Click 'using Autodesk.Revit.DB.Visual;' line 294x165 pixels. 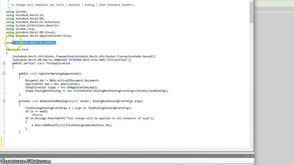(31, 33)
